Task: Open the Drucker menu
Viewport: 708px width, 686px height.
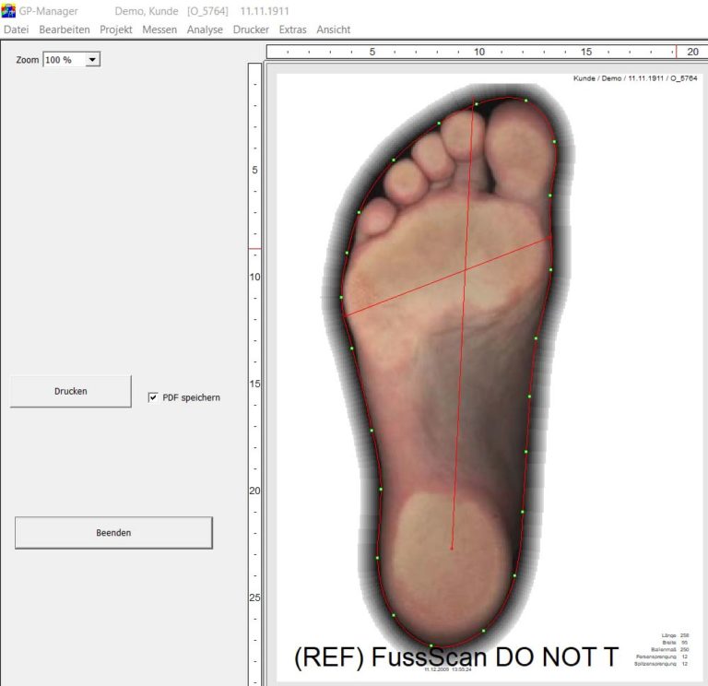Action: point(251,30)
